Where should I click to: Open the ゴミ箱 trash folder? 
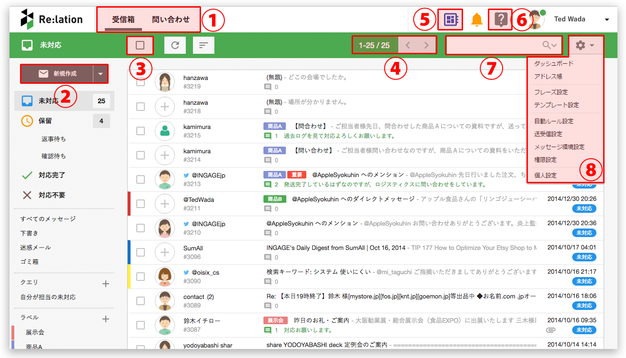point(30,262)
